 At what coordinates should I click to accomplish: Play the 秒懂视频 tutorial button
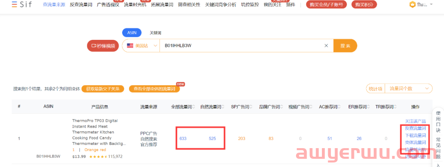coord(103,46)
